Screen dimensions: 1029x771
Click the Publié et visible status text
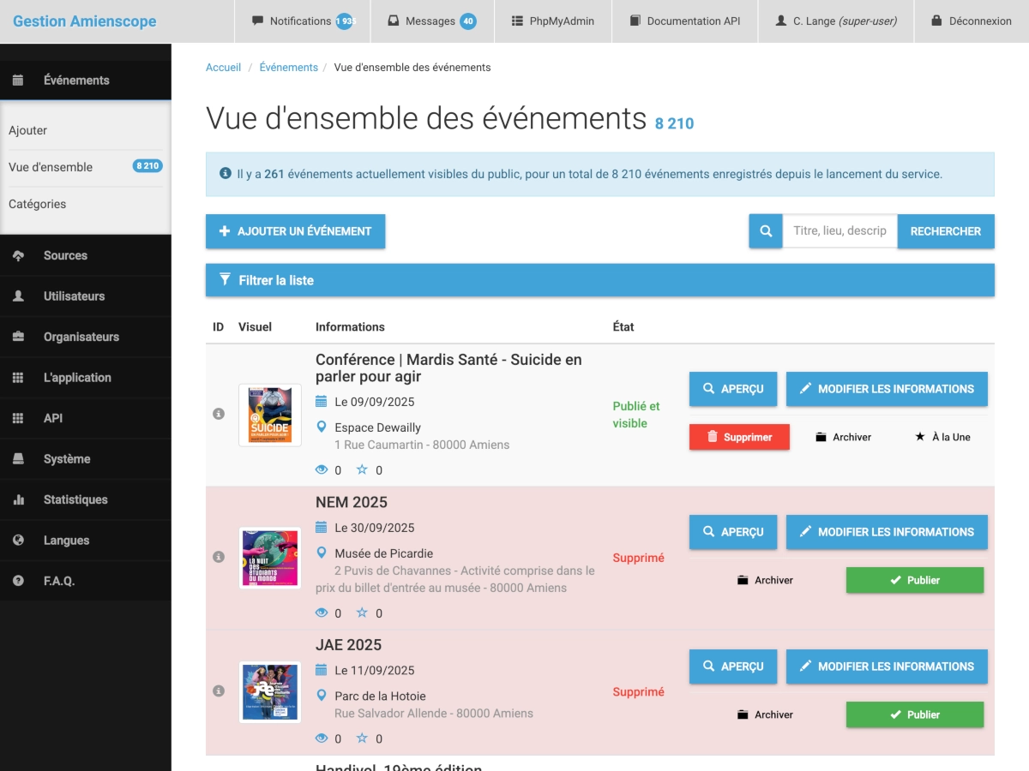[x=636, y=415]
